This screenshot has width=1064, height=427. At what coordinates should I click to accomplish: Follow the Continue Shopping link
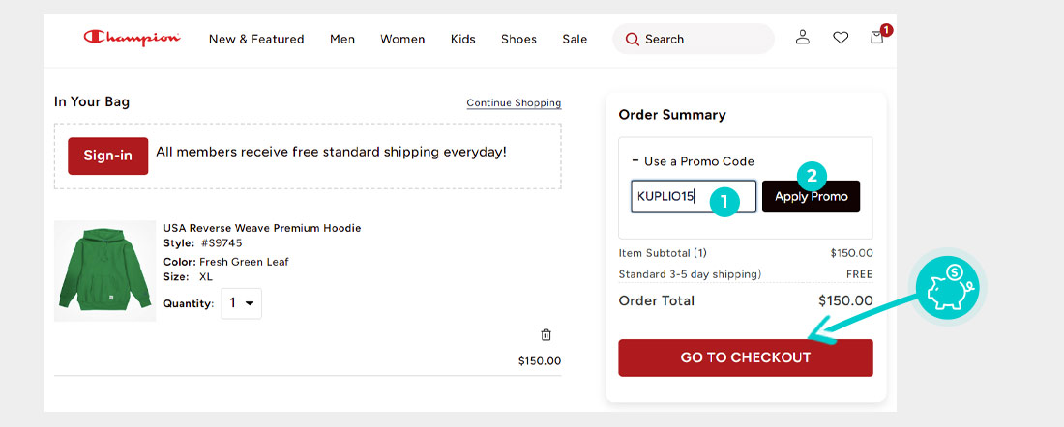(514, 103)
